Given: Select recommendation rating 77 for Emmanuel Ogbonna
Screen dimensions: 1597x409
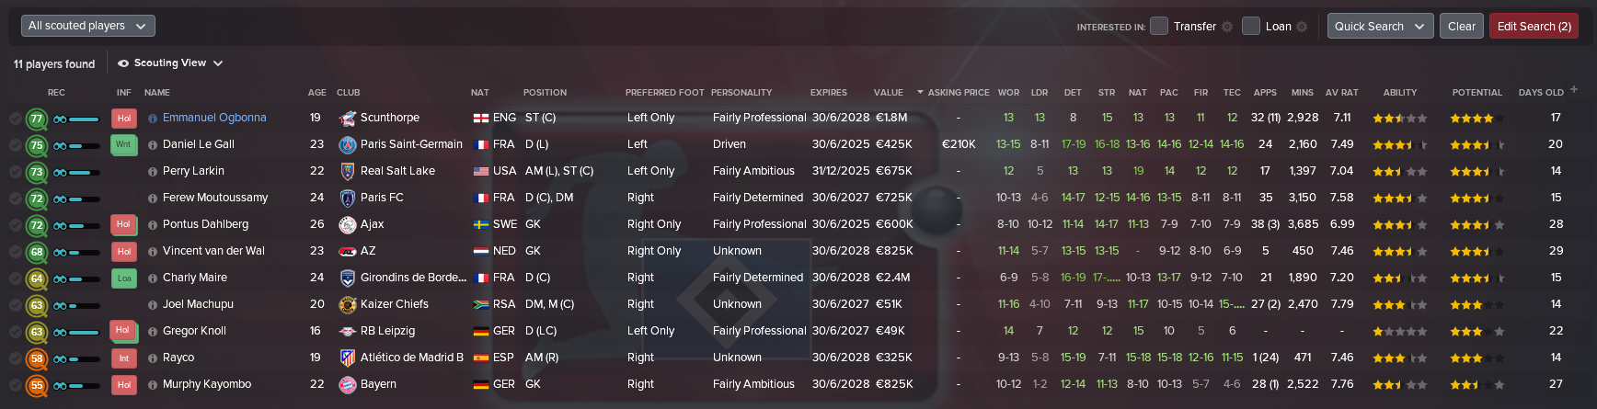Looking at the screenshot, I should click(x=37, y=119).
